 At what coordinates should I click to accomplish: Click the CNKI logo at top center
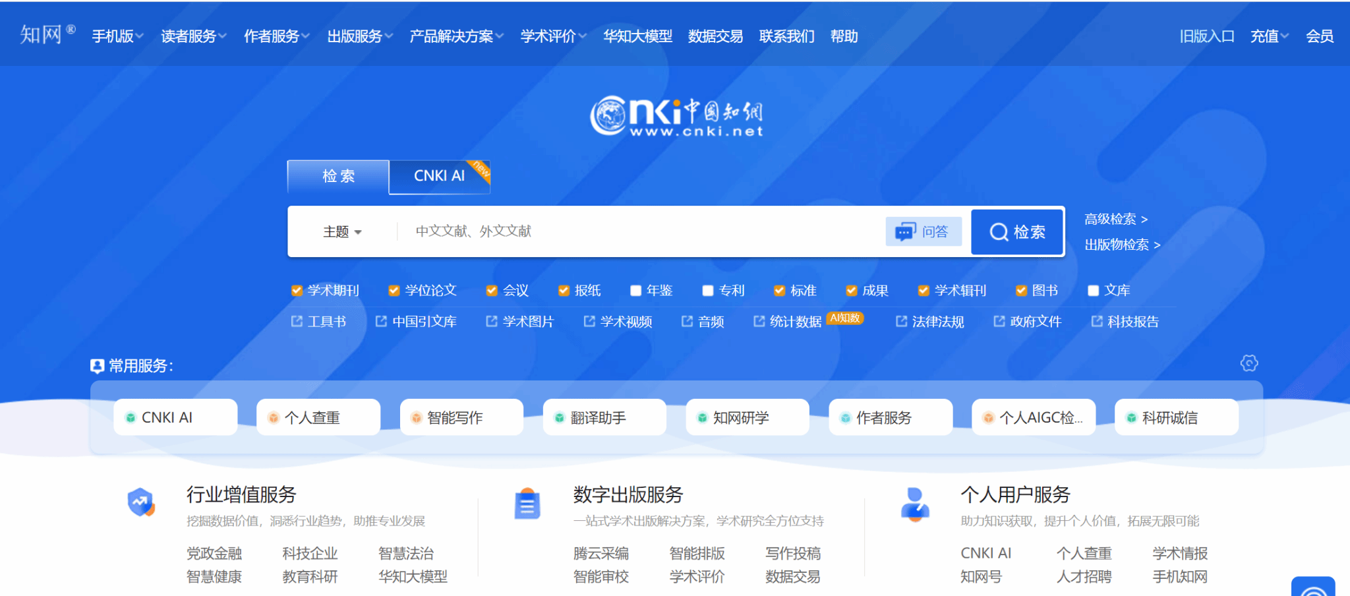coord(676,116)
